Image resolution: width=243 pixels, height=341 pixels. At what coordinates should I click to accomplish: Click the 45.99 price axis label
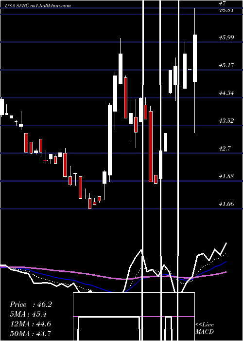[226, 38]
